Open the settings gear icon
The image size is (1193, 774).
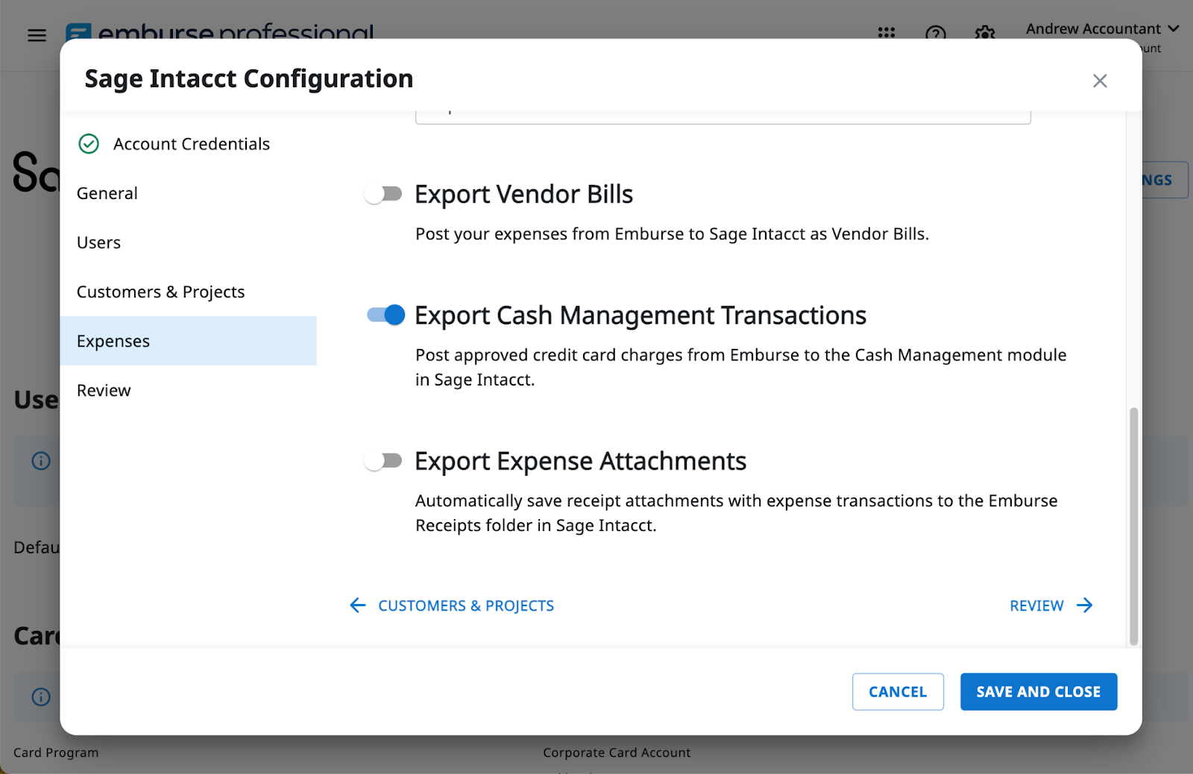point(985,34)
